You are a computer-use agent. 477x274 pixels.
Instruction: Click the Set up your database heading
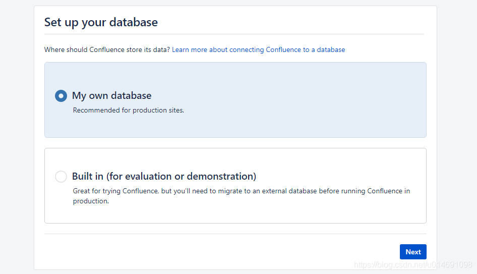pyautogui.click(x=101, y=22)
